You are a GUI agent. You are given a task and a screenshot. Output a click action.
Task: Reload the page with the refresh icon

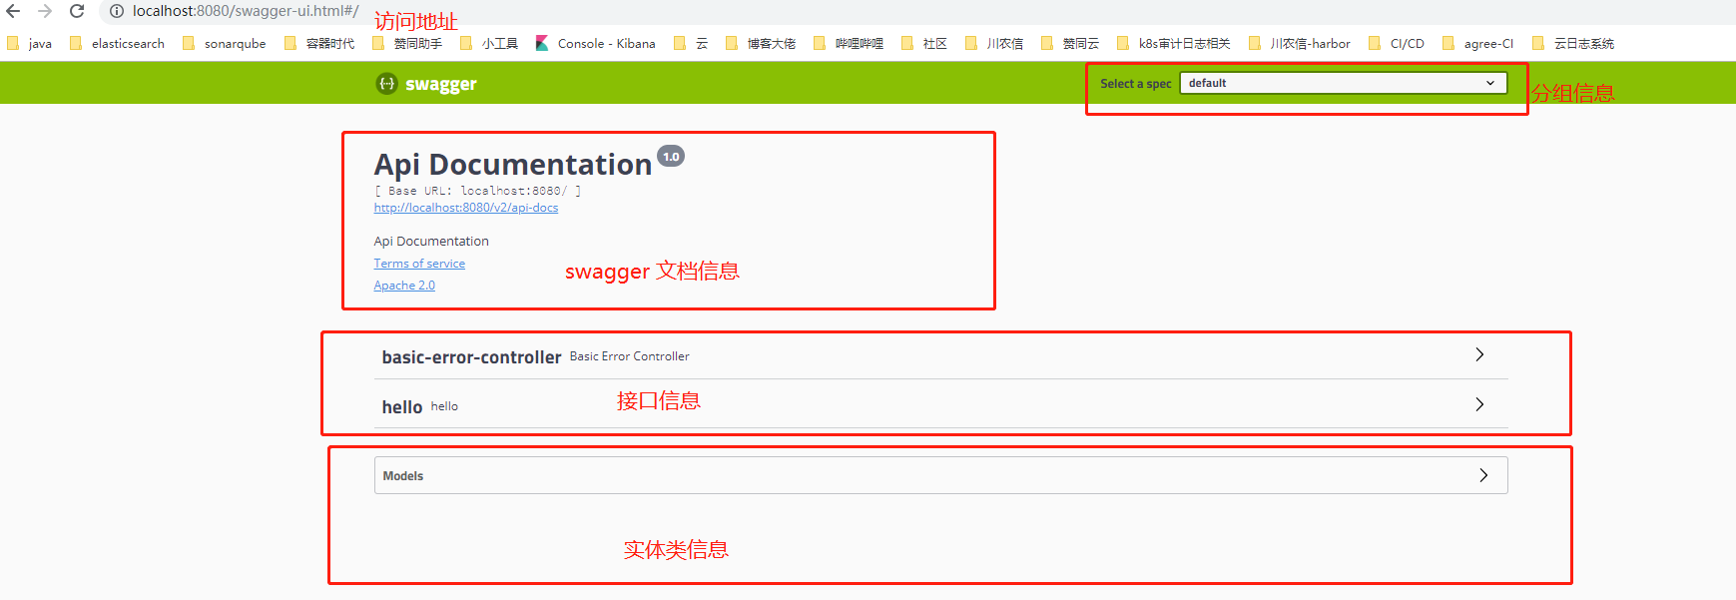click(77, 11)
